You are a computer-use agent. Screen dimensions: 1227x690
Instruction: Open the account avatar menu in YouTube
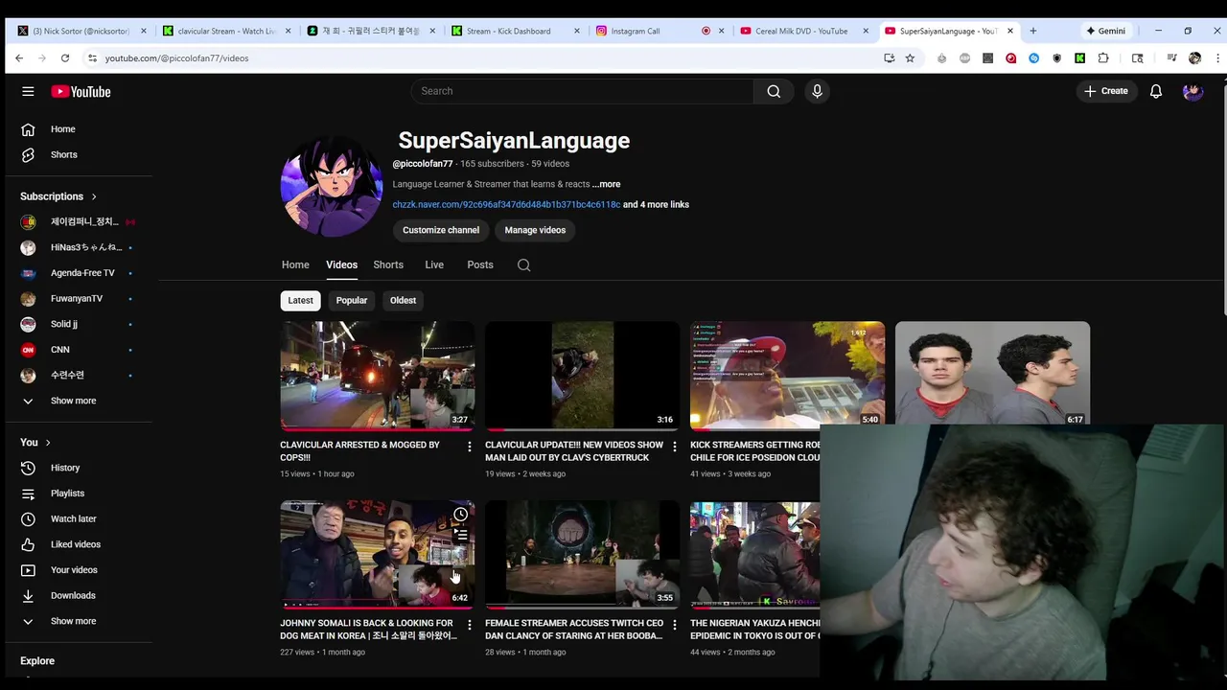1192,91
